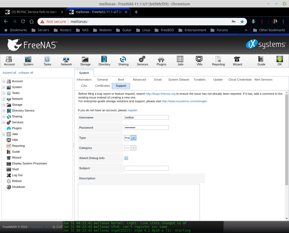Image resolution: width=289 pixels, height=233 pixels.
Task: Click the Sharing icon in top toolbar
Action: tap(123, 61)
